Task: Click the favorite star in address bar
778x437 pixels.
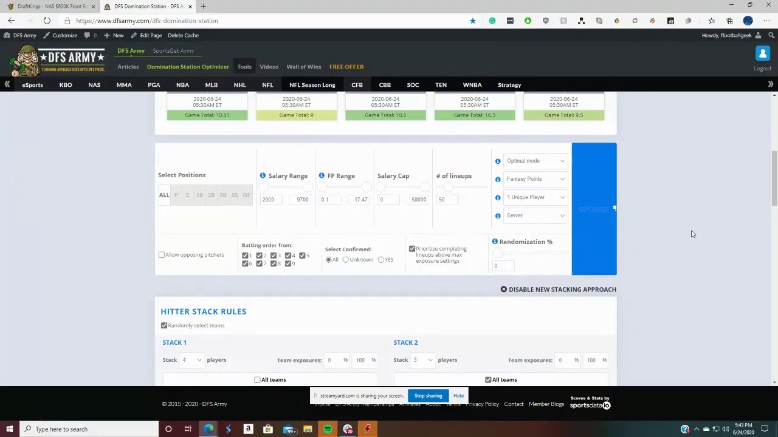Action: [473, 21]
